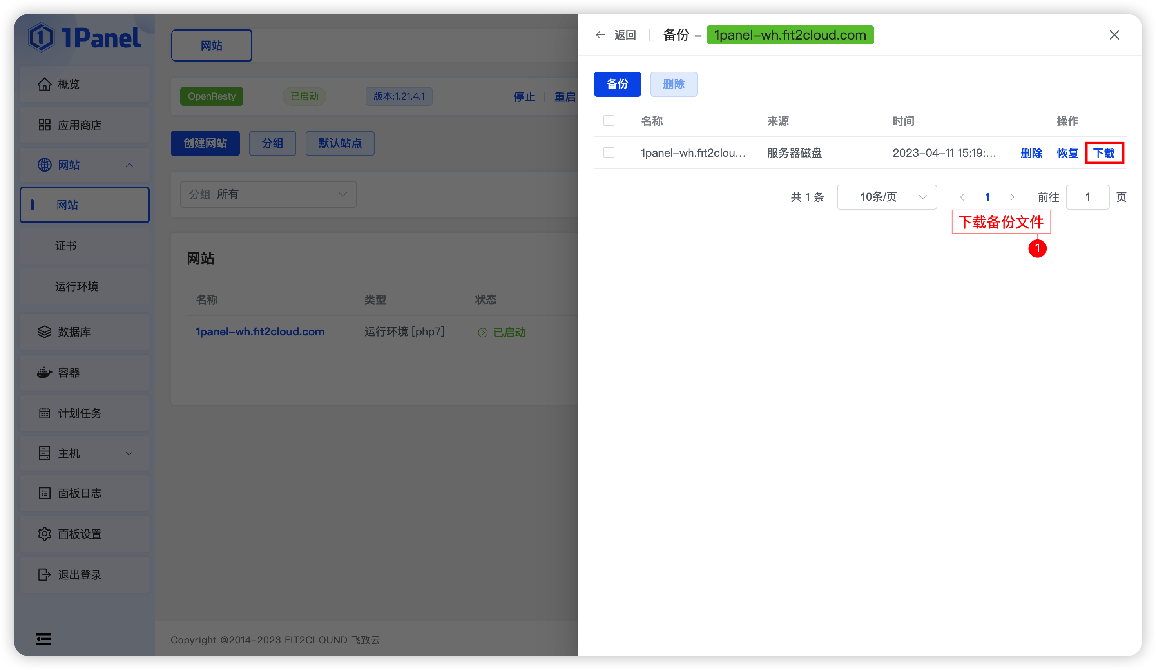1156x670 pixels.
Task: Open the 概览 overview home icon
Action: [45, 84]
